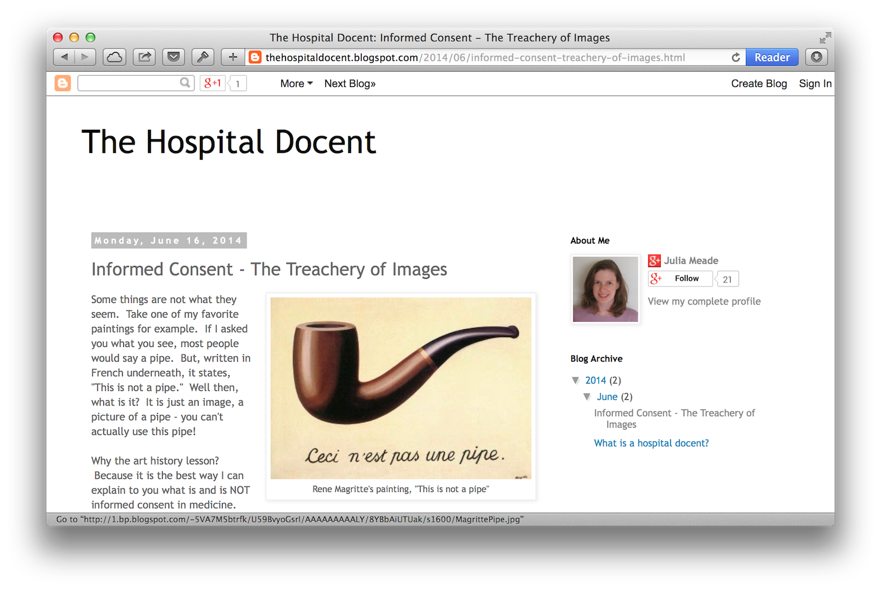Click the address bar URL

[475, 58]
